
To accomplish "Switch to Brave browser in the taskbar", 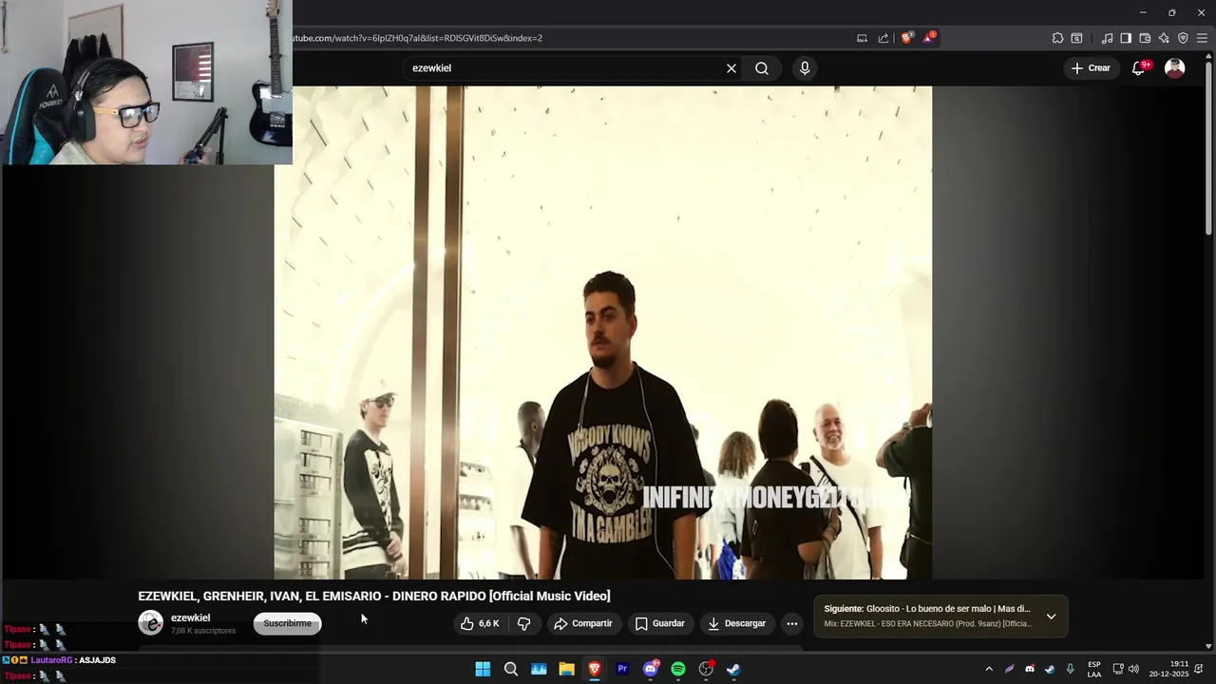I will 595,669.
